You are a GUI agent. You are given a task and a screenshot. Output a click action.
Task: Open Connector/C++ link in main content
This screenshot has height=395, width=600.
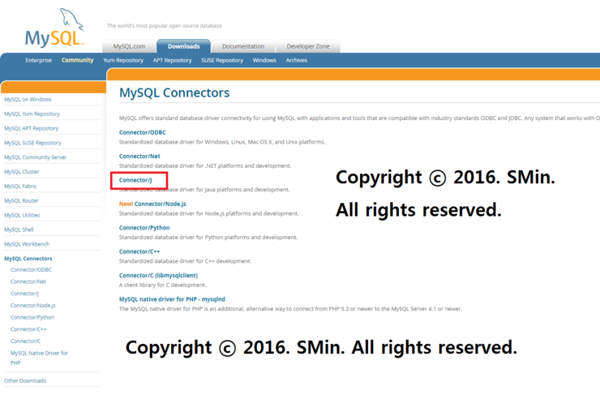tap(139, 251)
